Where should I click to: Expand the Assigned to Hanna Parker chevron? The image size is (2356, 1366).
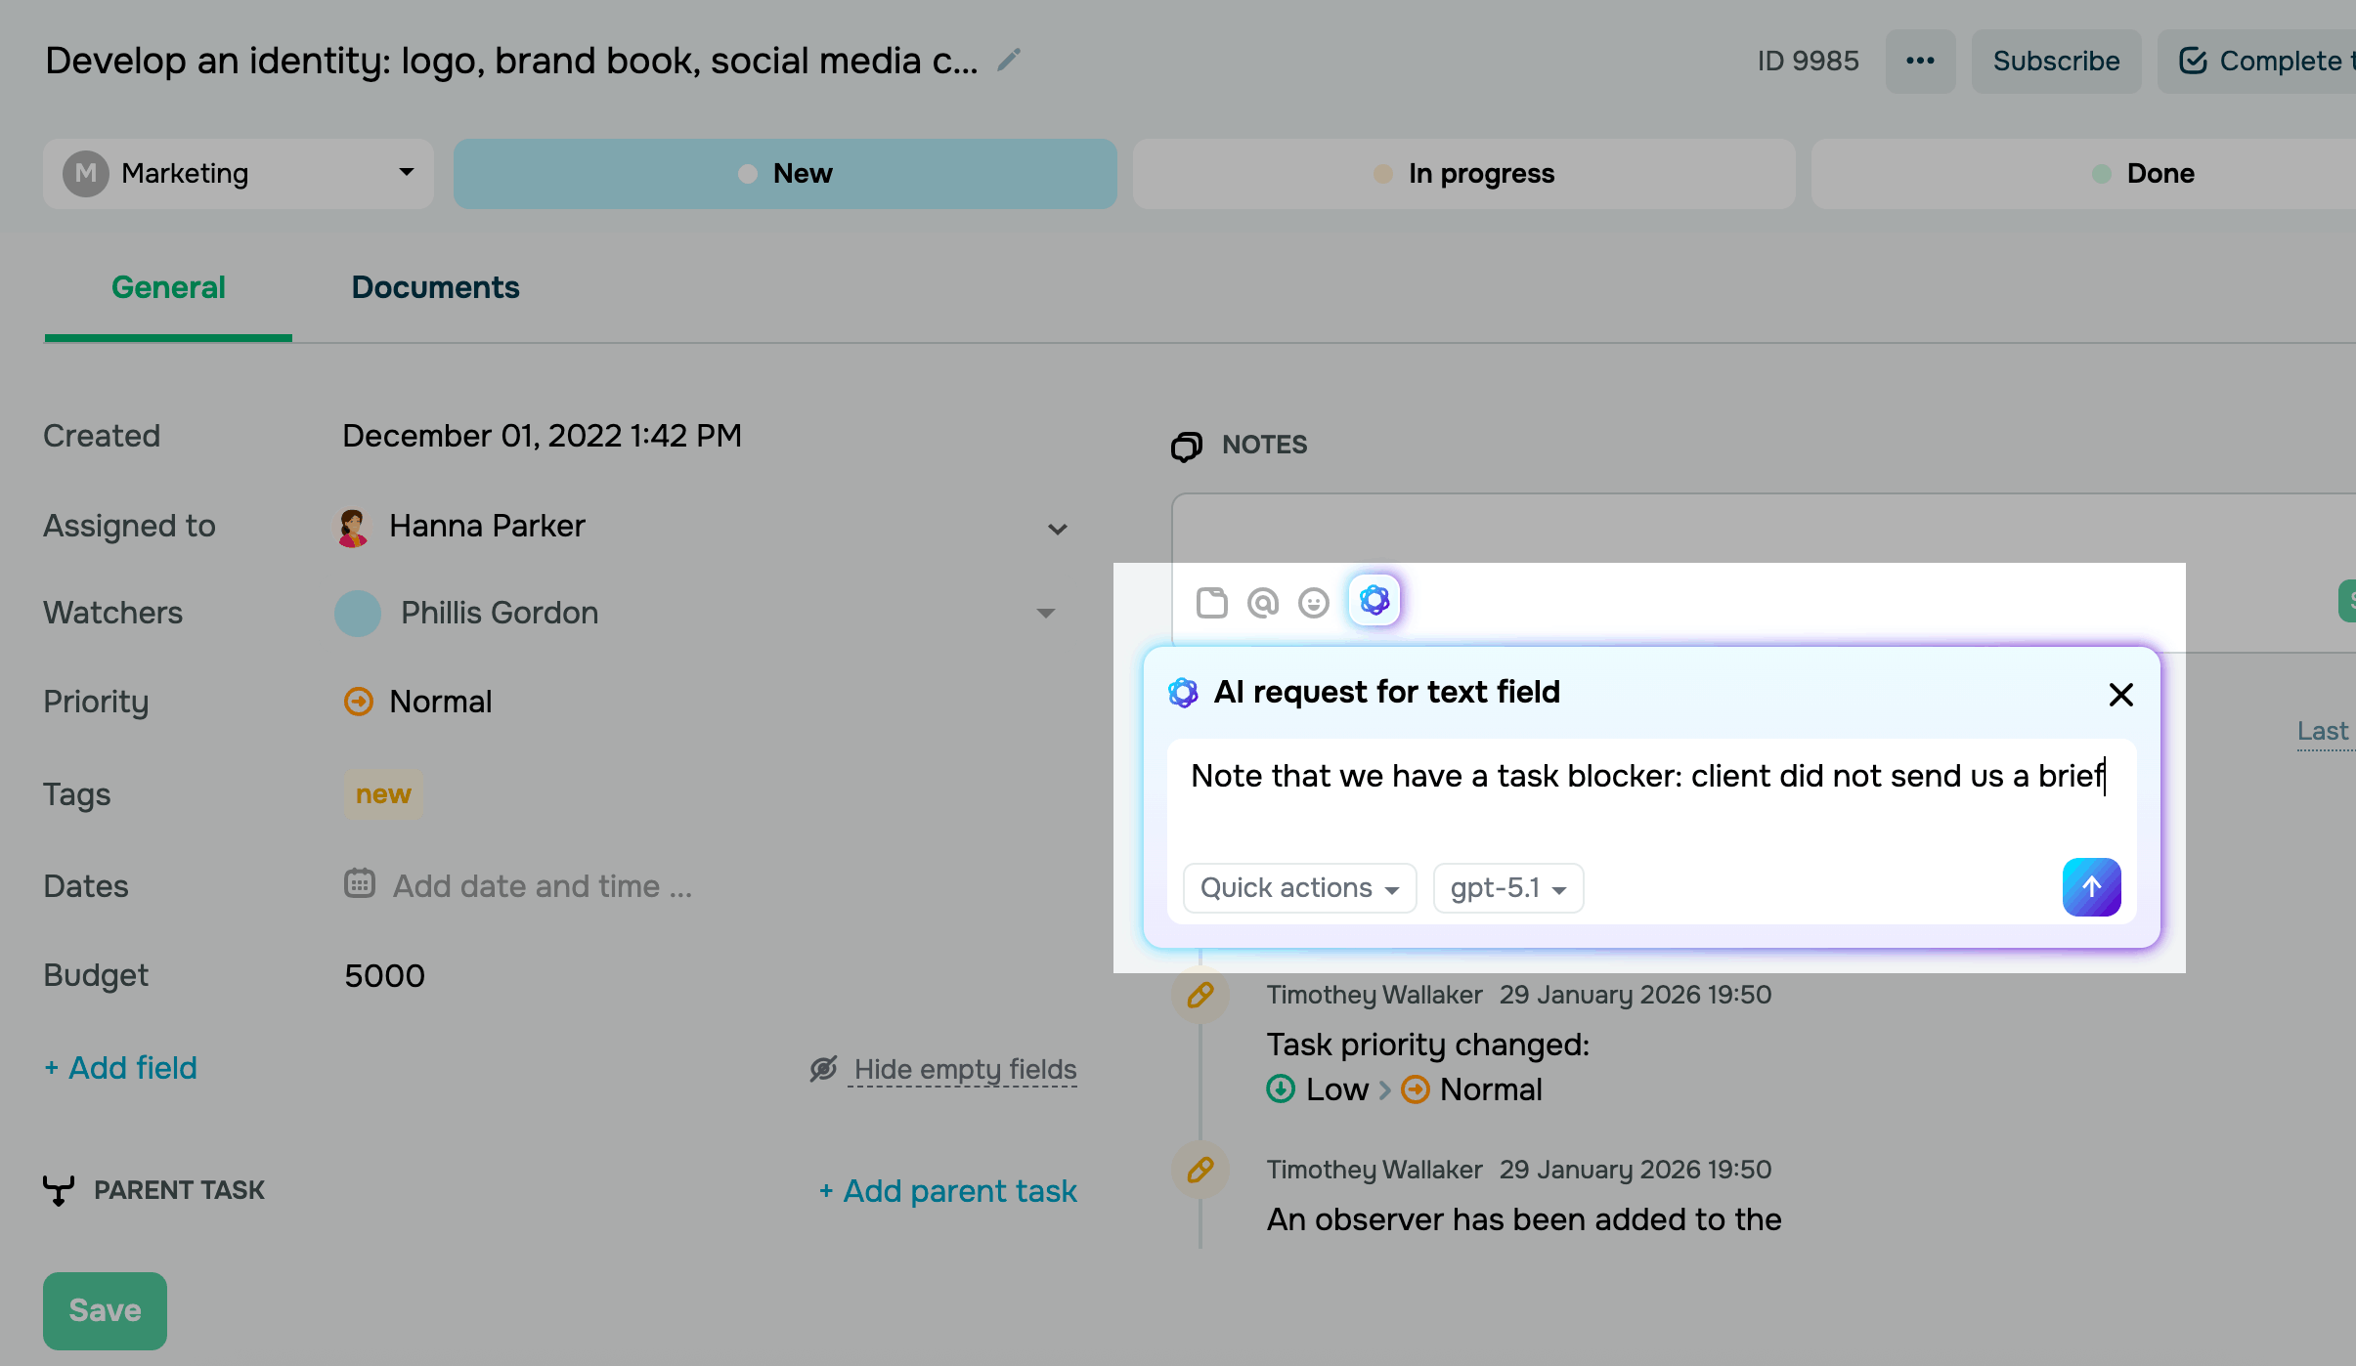pyautogui.click(x=1057, y=529)
